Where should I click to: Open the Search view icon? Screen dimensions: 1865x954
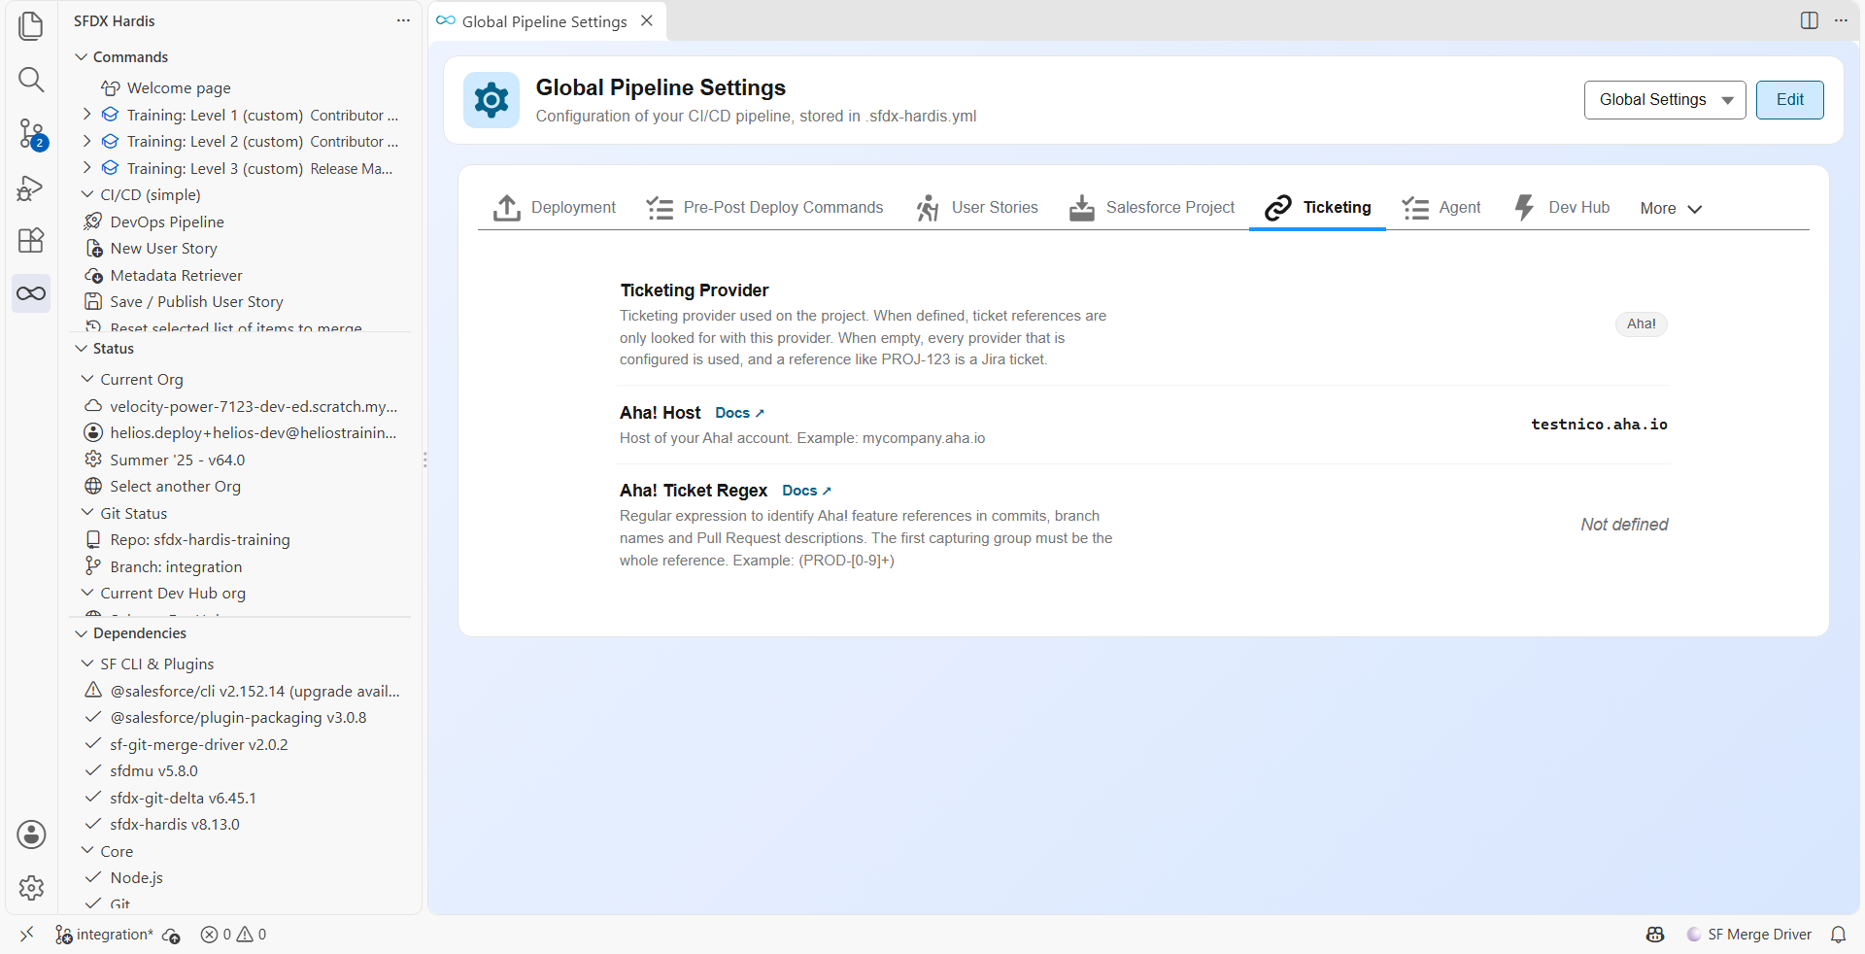click(31, 80)
